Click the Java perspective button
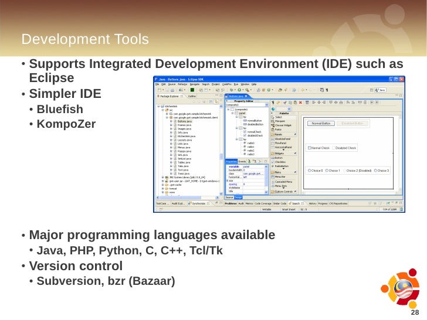Screen dimensions: 427x320 pos(380,90)
